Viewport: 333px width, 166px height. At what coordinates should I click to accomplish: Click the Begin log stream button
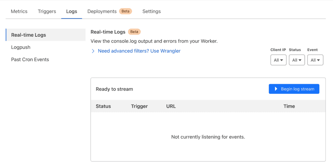294,89
